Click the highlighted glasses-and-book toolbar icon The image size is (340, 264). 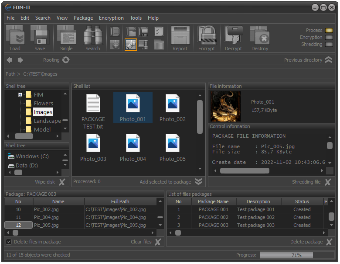(x=131, y=45)
